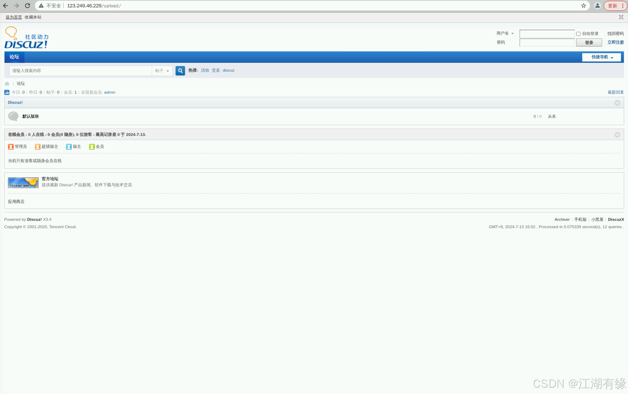Click the 默认版块 post count 0 / 0
Viewport: 628px width, 394px height.
[x=537, y=116]
